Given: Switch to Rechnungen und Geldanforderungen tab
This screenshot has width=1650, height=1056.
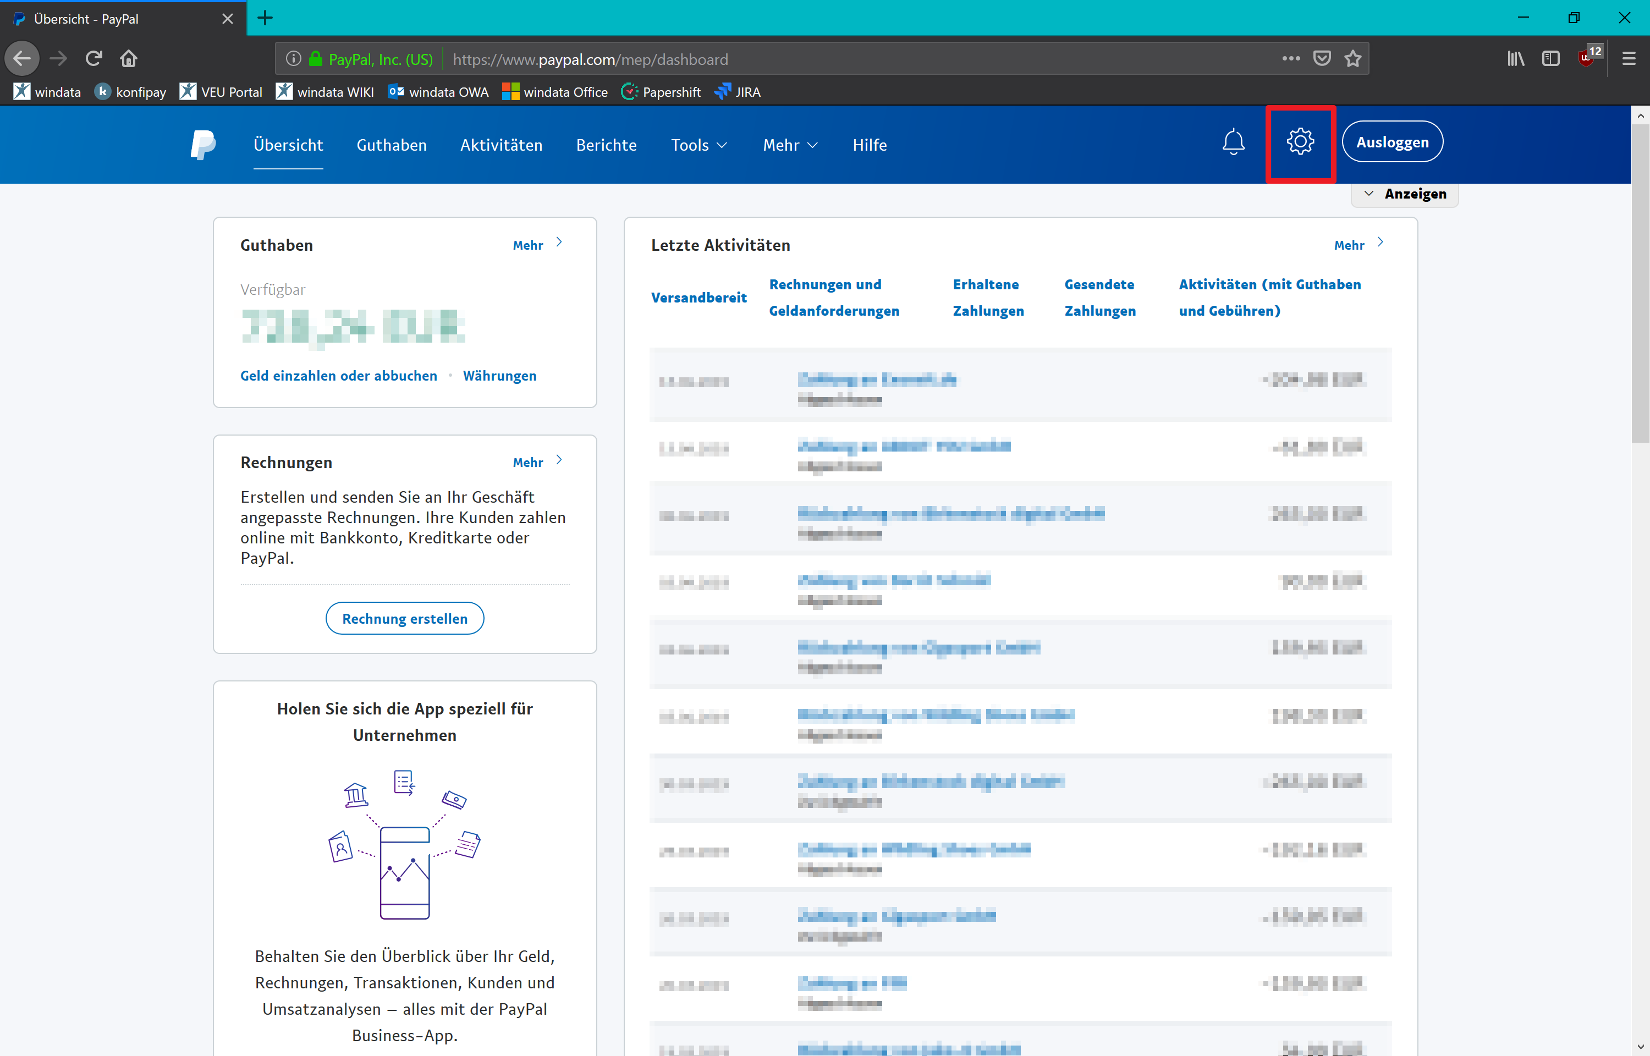Looking at the screenshot, I should (834, 298).
